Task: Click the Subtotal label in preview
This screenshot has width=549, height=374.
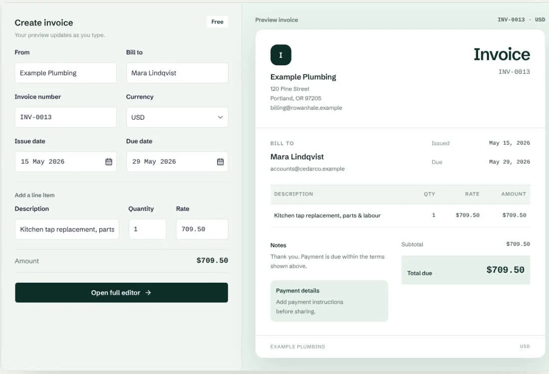Action: pos(412,244)
